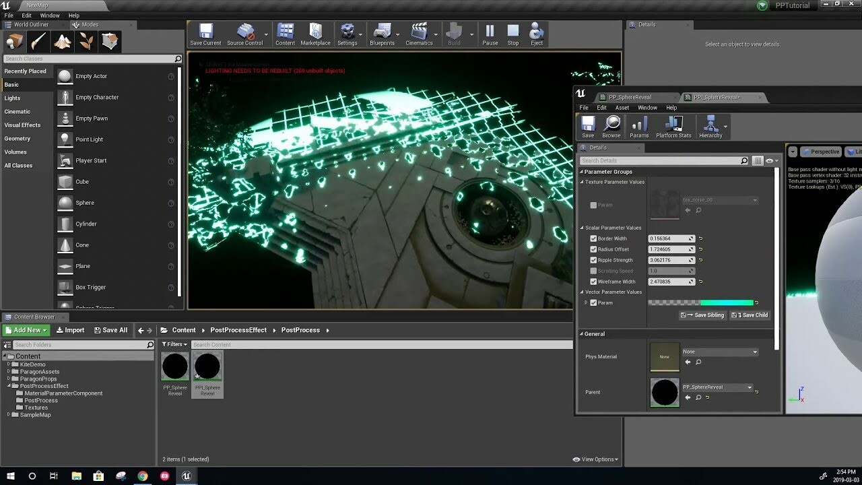Switch to PP_SphereReveal tab
The height and width of the screenshot is (485, 862).
tap(630, 97)
